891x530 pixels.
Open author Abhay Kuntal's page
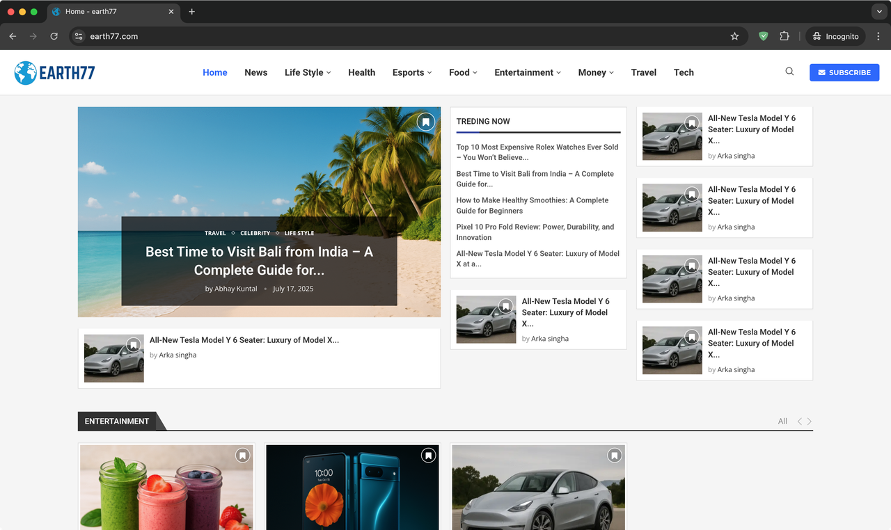coord(235,289)
